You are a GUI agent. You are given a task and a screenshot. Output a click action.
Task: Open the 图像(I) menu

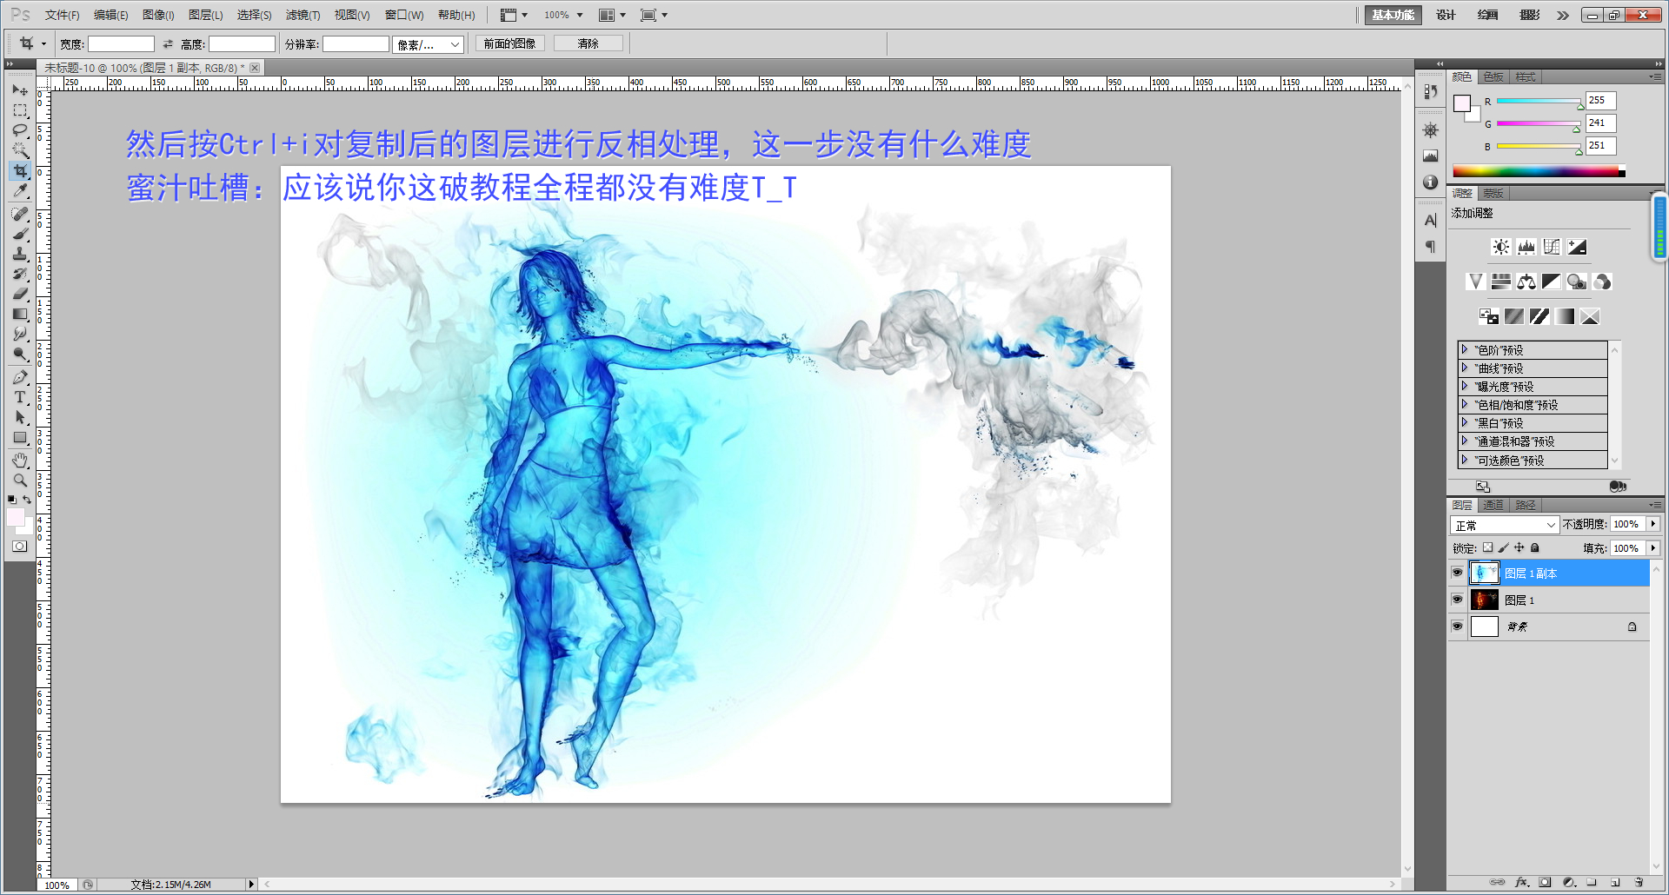158,15
